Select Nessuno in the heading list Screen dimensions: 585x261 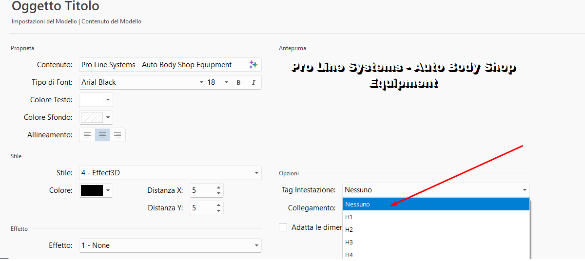click(x=358, y=205)
